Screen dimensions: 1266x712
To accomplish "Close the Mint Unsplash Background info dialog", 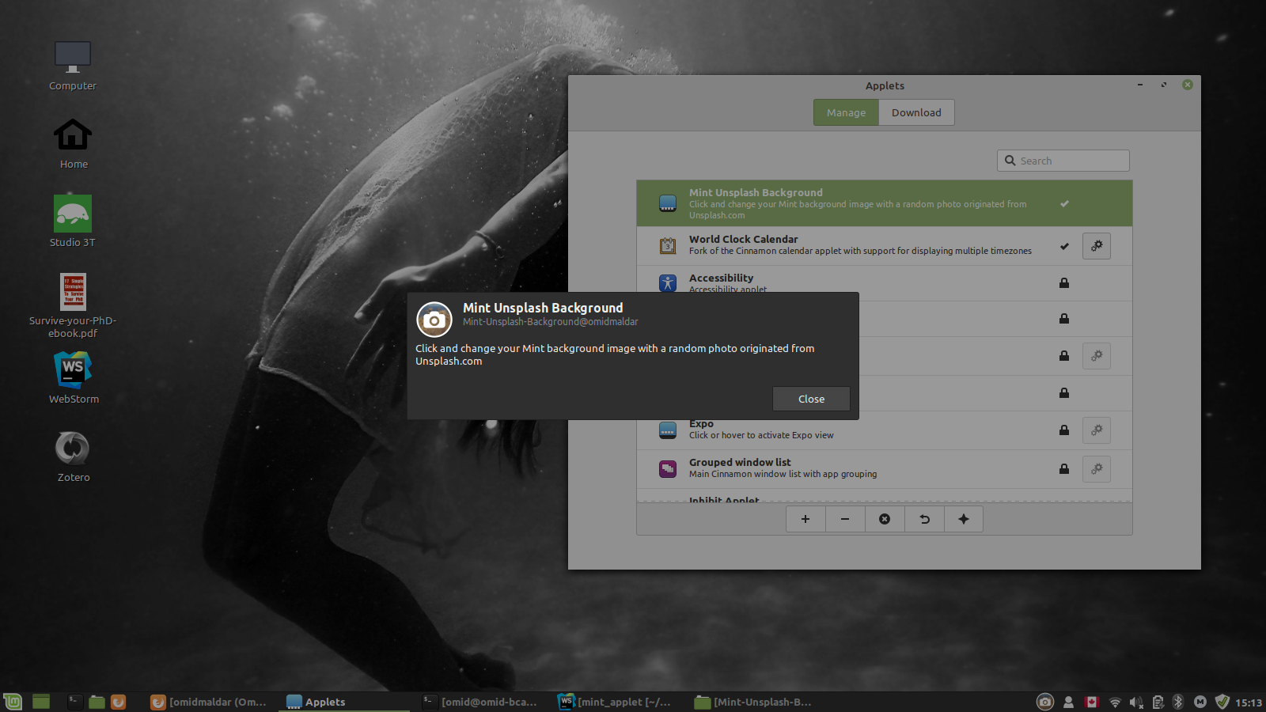I will 811,399.
